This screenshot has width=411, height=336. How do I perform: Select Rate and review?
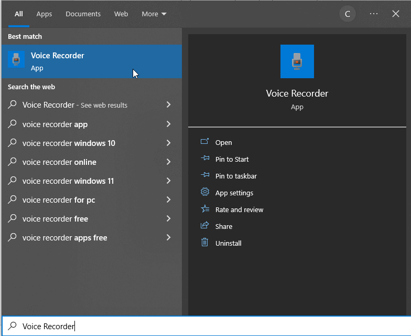(x=239, y=210)
